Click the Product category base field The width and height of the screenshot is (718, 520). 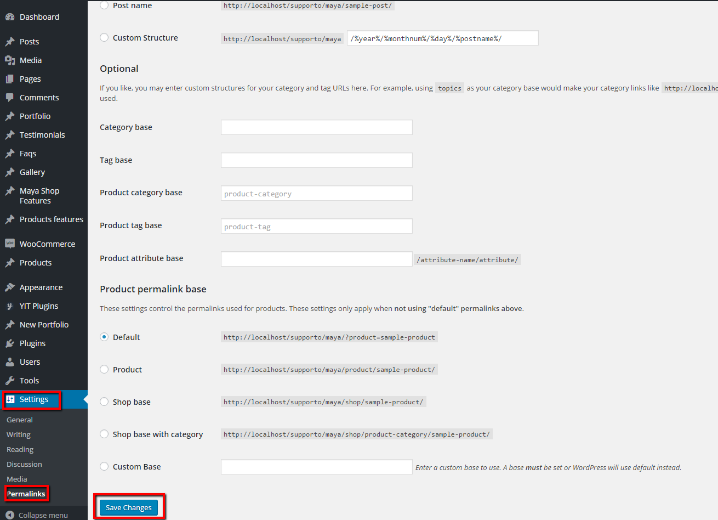[x=317, y=193]
